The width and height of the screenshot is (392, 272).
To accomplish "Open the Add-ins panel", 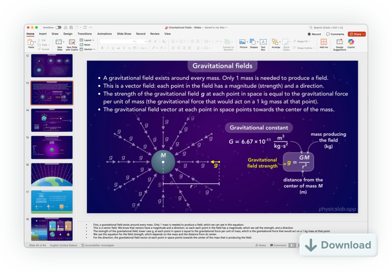I will click(x=324, y=43).
